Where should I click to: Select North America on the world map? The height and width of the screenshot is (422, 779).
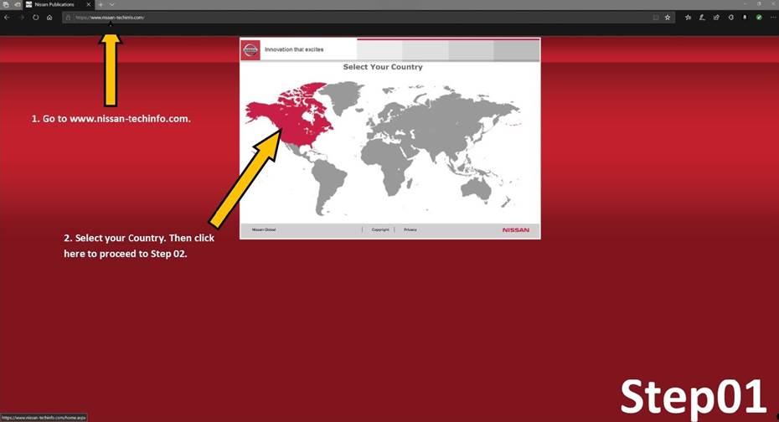click(293, 119)
